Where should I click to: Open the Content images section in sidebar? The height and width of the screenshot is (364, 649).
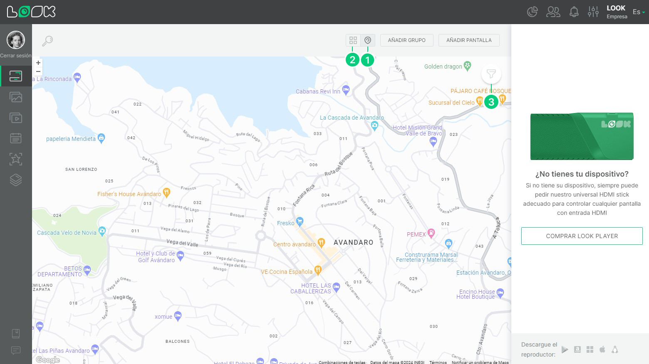(16, 97)
